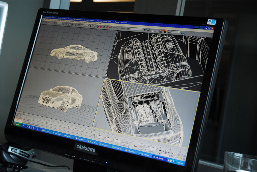Open the Layer Manager icon

click(x=152, y=30)
